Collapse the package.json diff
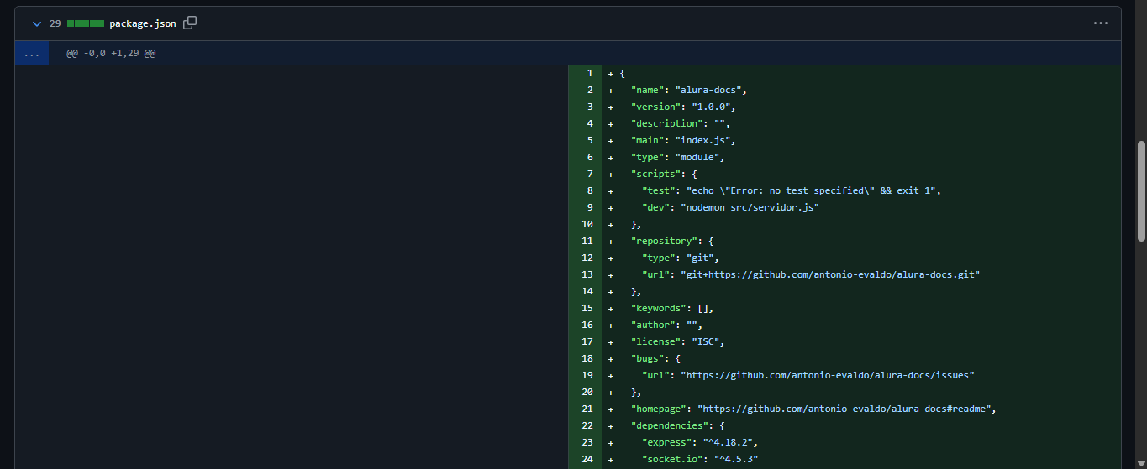 [36, 23]
